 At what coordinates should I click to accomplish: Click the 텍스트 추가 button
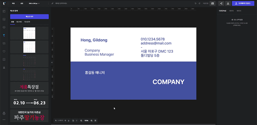point(29,17)
